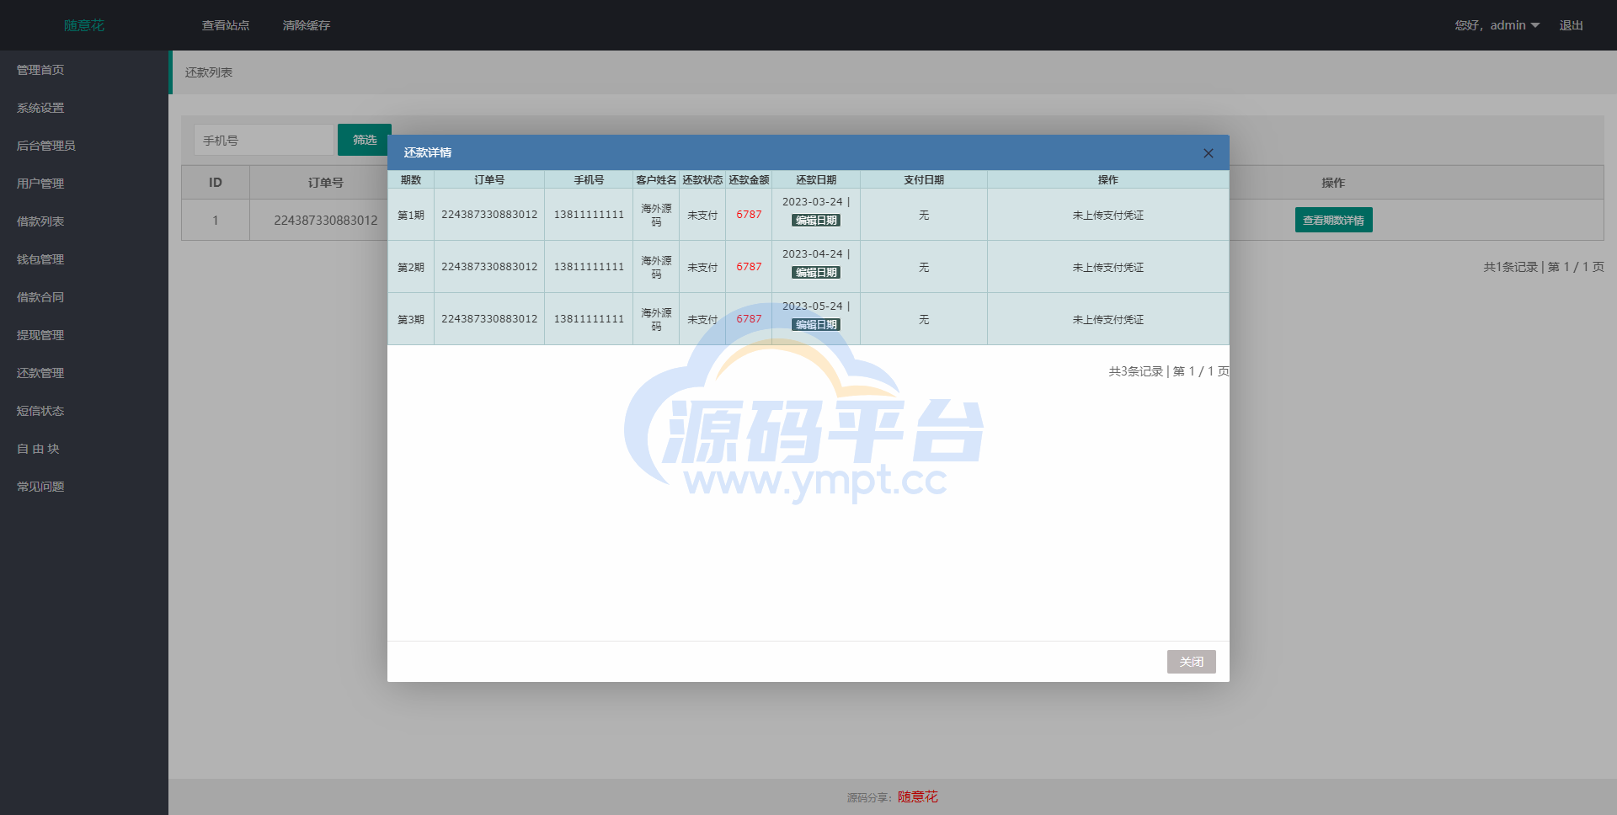Click 编辑日期 for the 2023-05-24 installment

[x=816, y=325]
